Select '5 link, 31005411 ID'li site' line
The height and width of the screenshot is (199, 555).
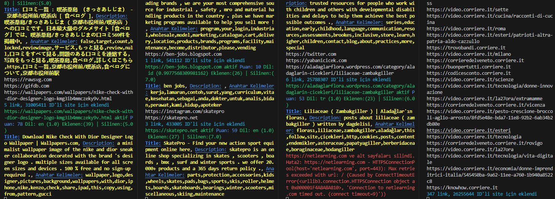click(57, 105)
